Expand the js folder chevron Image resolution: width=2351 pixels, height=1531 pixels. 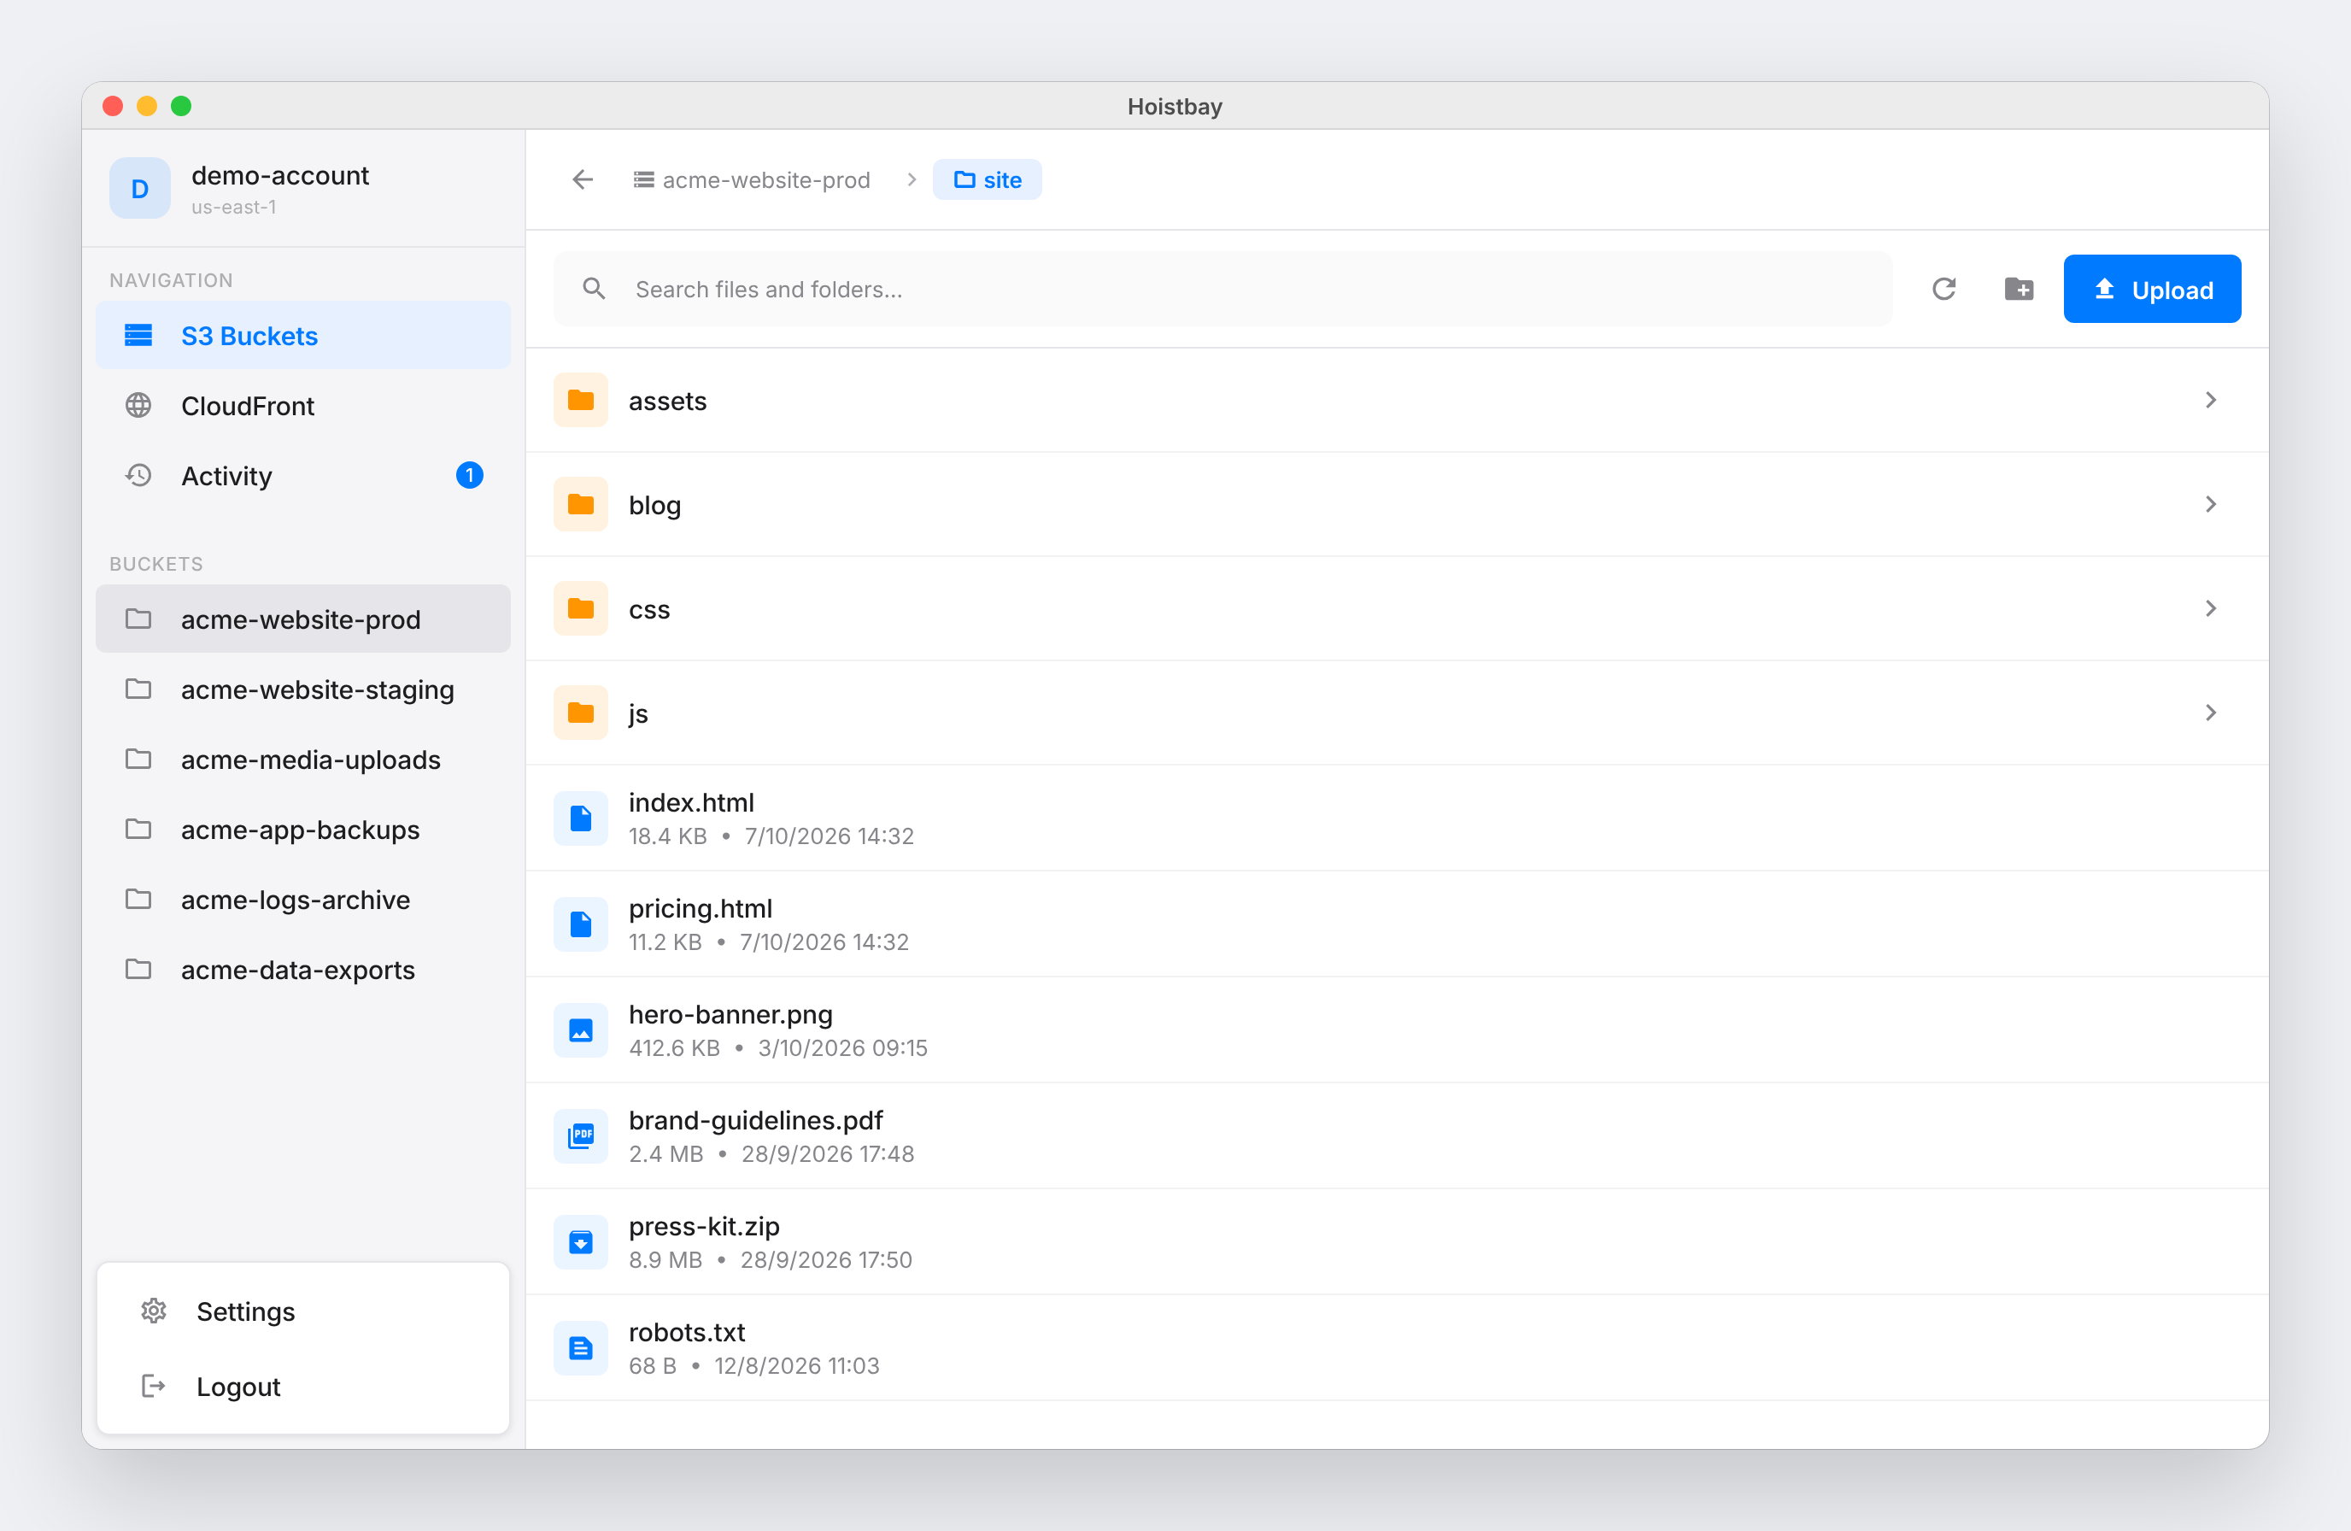[2211, 713]
